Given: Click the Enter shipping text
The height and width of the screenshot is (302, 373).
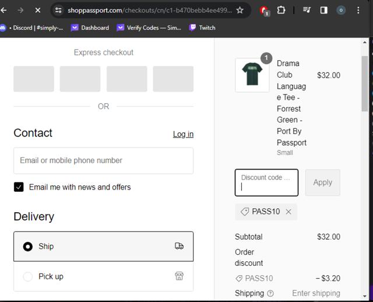Looking at the screenshot, I should pos(316,293).
